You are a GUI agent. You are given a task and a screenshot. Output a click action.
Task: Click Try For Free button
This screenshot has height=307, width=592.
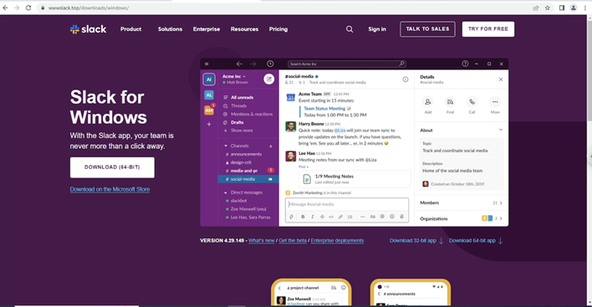(x=488, y=29)
